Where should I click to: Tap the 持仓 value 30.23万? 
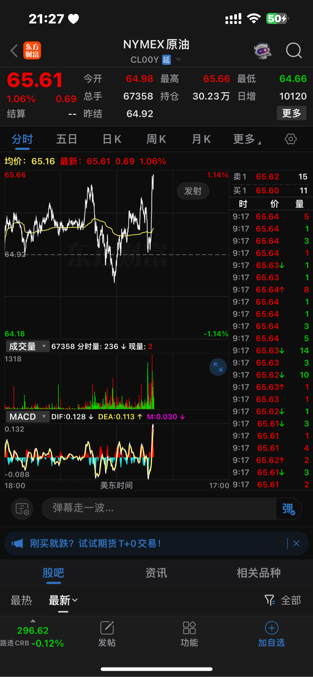(x=211, y=96)
